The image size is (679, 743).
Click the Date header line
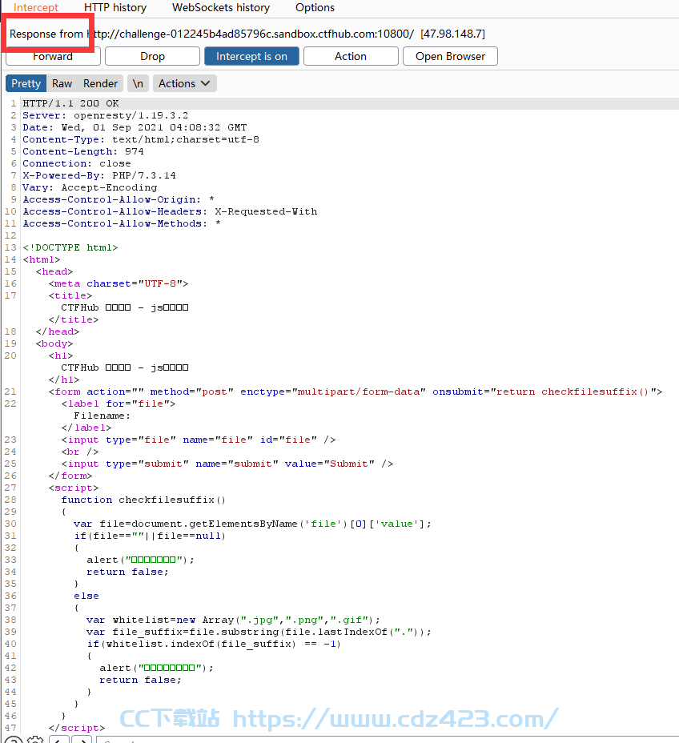pyautogui.click(x=135, y=127)
